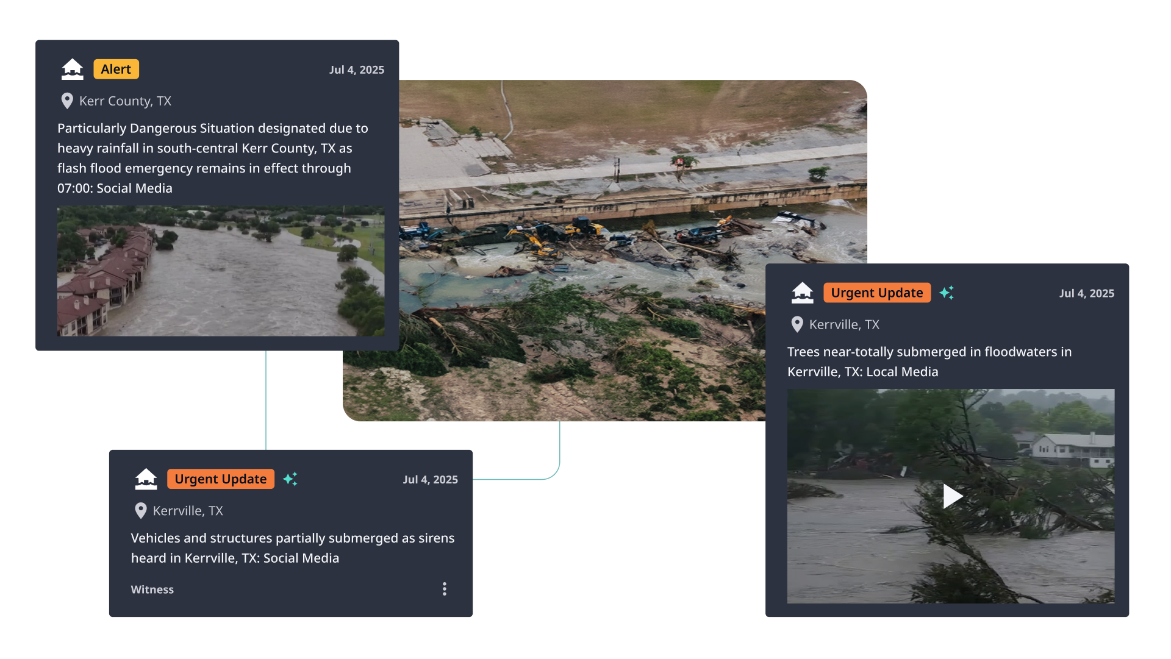The height and width of the screenshot is (659, 1171).
Task: Click the Kerr County location pin icon
Action: (67, 101)
